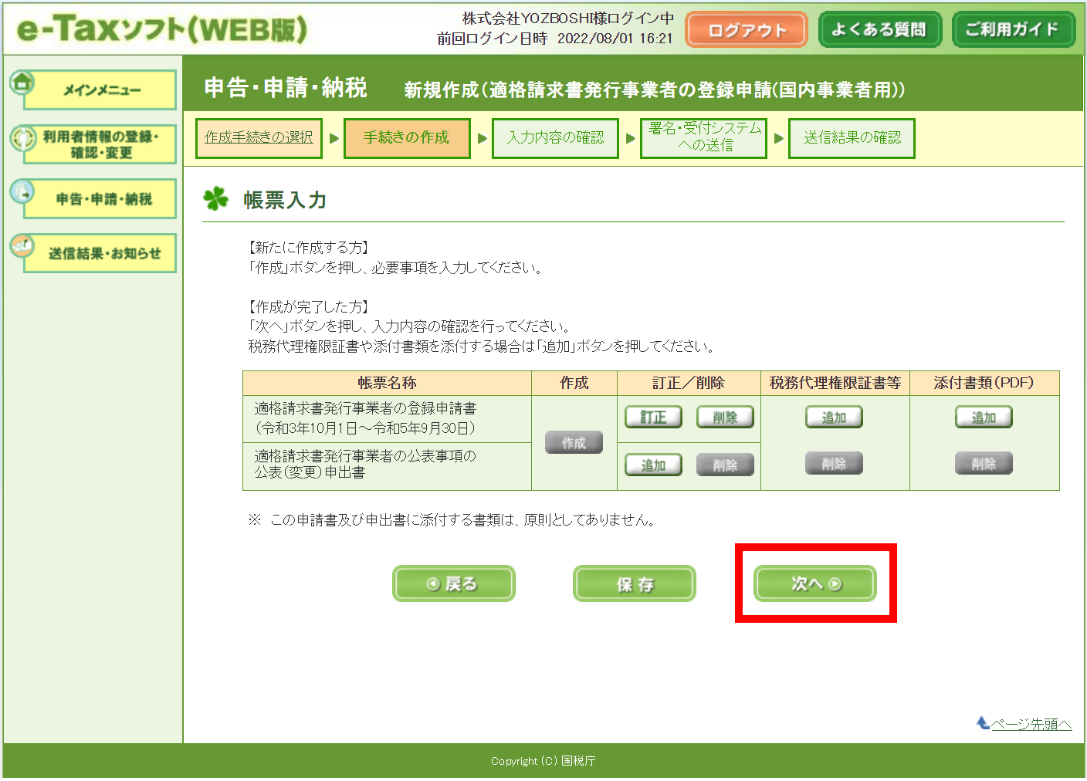Click the icon beside 送信結果・お知らせ
The image size is (1087, 781).
[x=22, y=246]
